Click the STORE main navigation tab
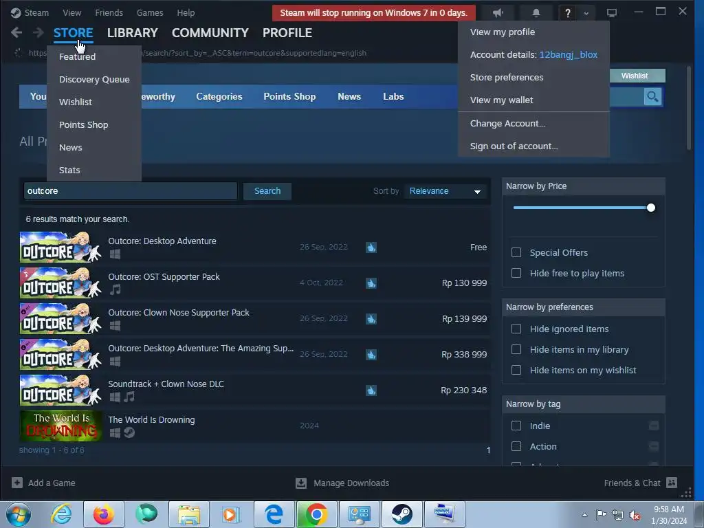The width and height of the screenshot is (704, 528). click(73, 33)
